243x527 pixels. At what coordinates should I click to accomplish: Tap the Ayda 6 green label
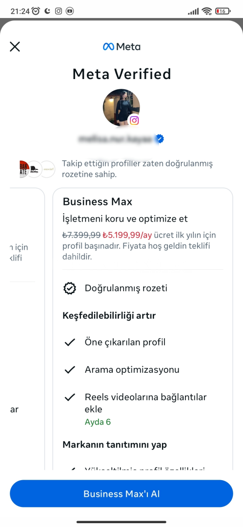pyautogui.click(x=98, y=422)
